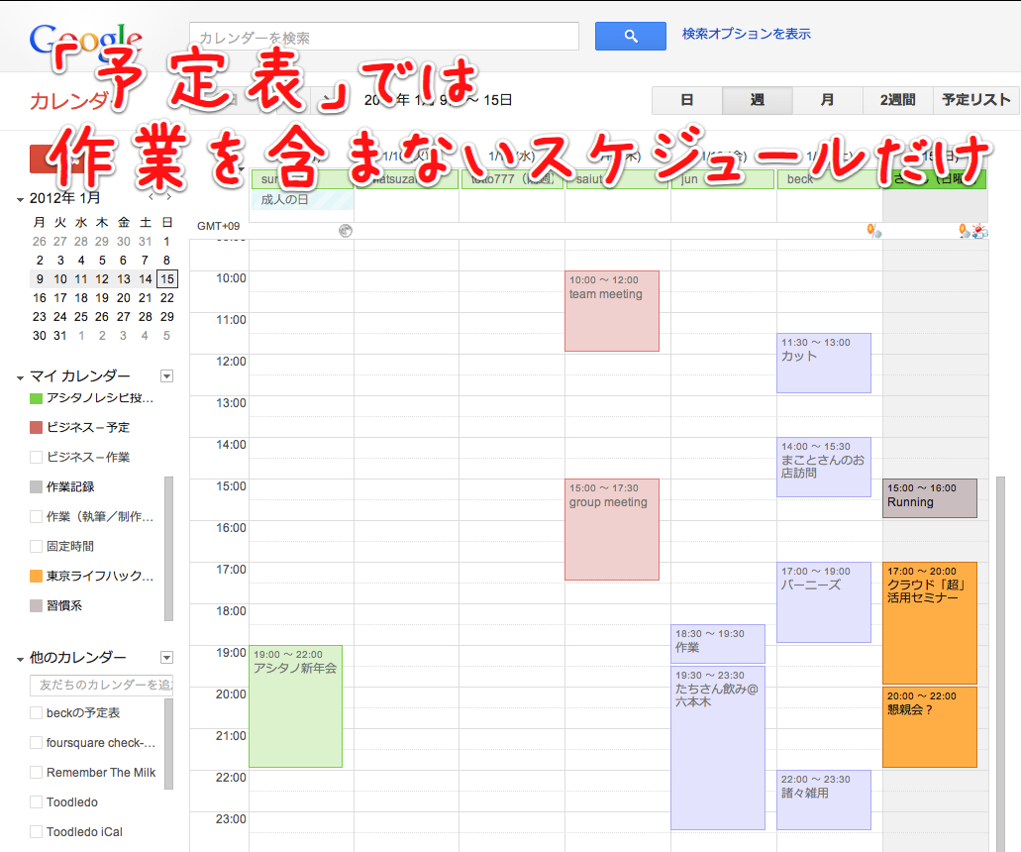This screenshot has height=852, width=1021.
Task: Open the マイ カレンダー options dropdown
Action: 166,375
